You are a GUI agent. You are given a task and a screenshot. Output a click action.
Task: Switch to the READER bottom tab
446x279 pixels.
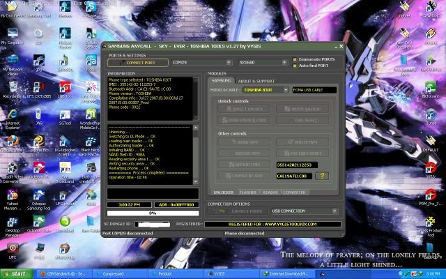pyautogui.click(x=270, y=193)
